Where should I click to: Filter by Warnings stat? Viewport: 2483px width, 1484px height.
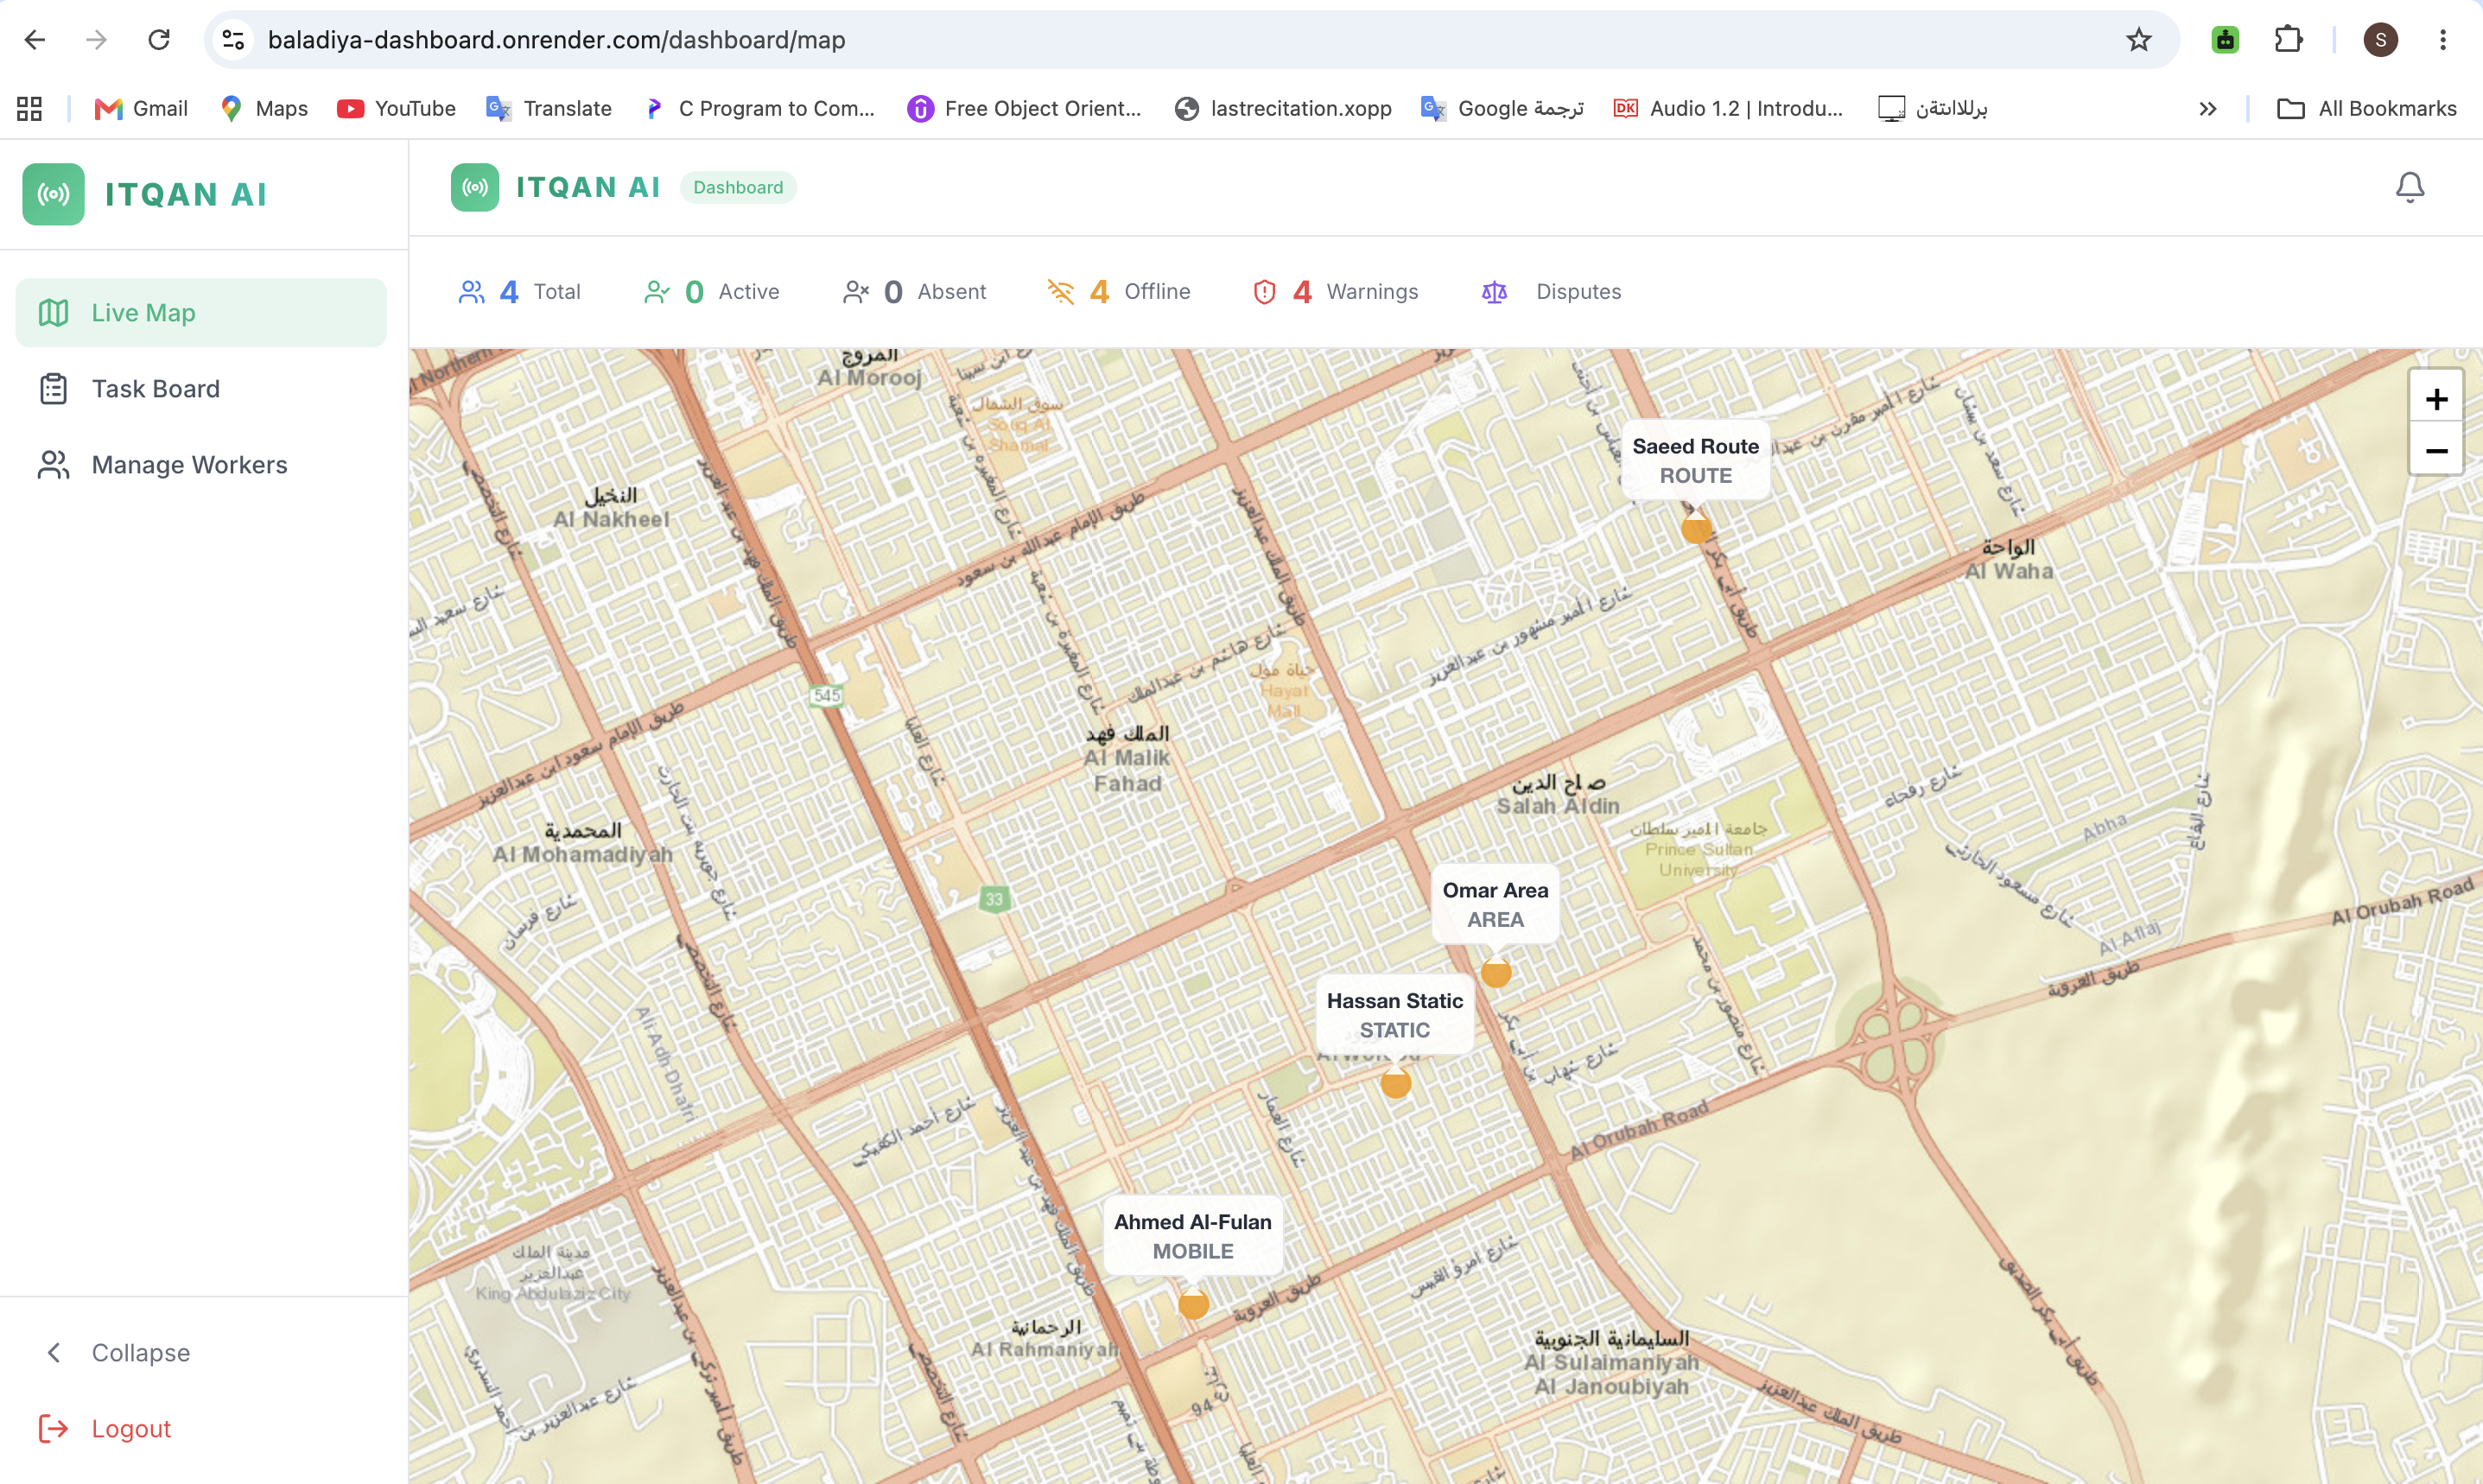pyautogui.click(x=1335, y=291)
